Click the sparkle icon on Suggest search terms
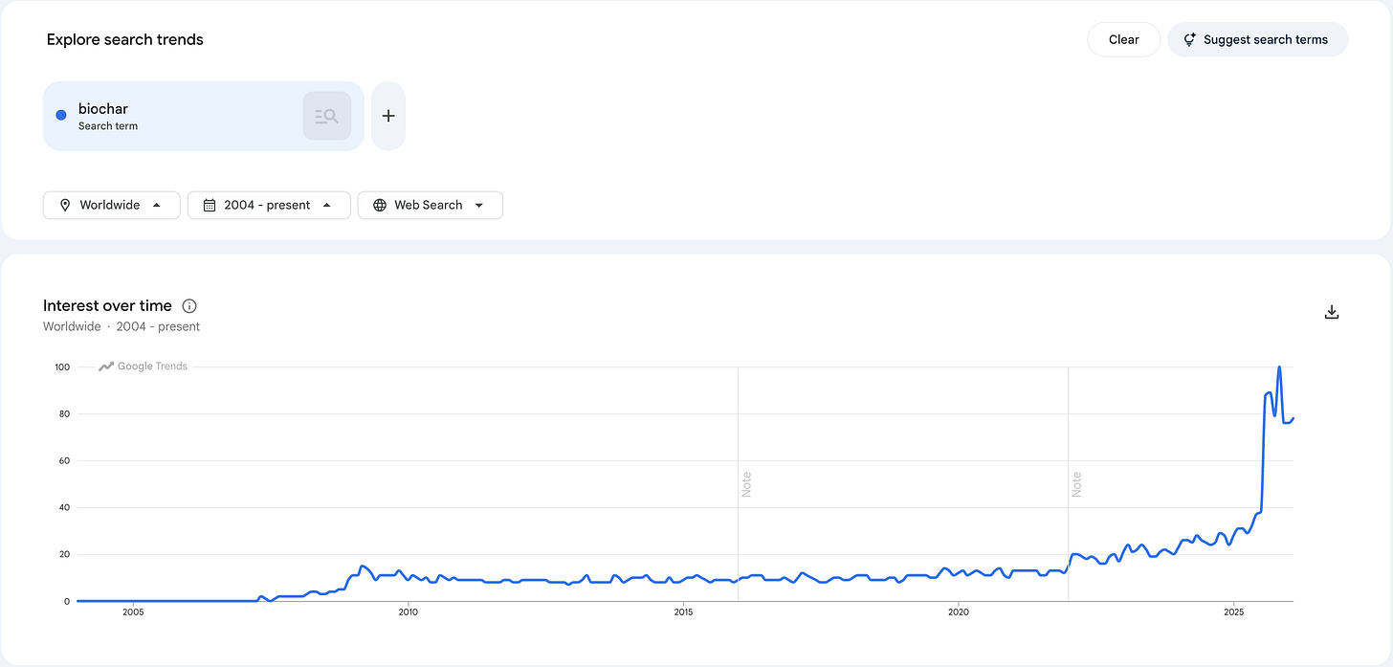 pos(1190,39)
